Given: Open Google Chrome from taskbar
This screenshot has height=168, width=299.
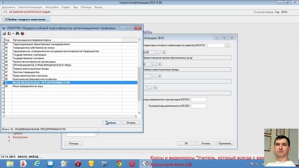Looking at the screenshot, I should (x=119, y=164).
